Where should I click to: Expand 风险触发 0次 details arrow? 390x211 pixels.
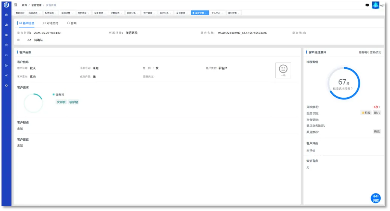point(379,107)
